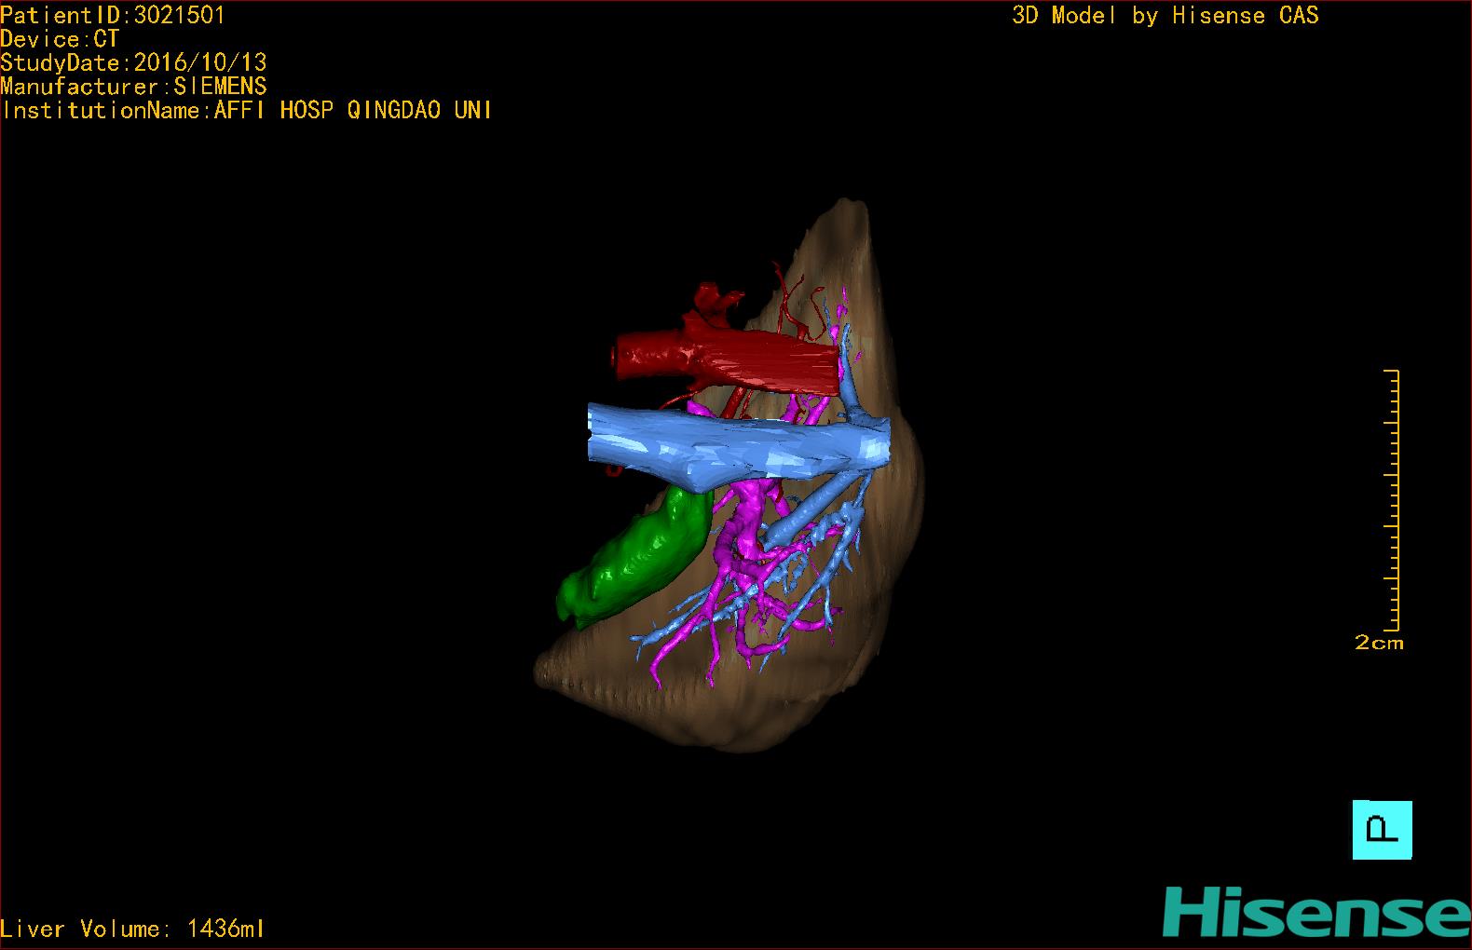Image resolution: width=1472 pixels, height=950 pixels.
Task: Click the Manufacturer:SIEMENS text
Action: 133,87
